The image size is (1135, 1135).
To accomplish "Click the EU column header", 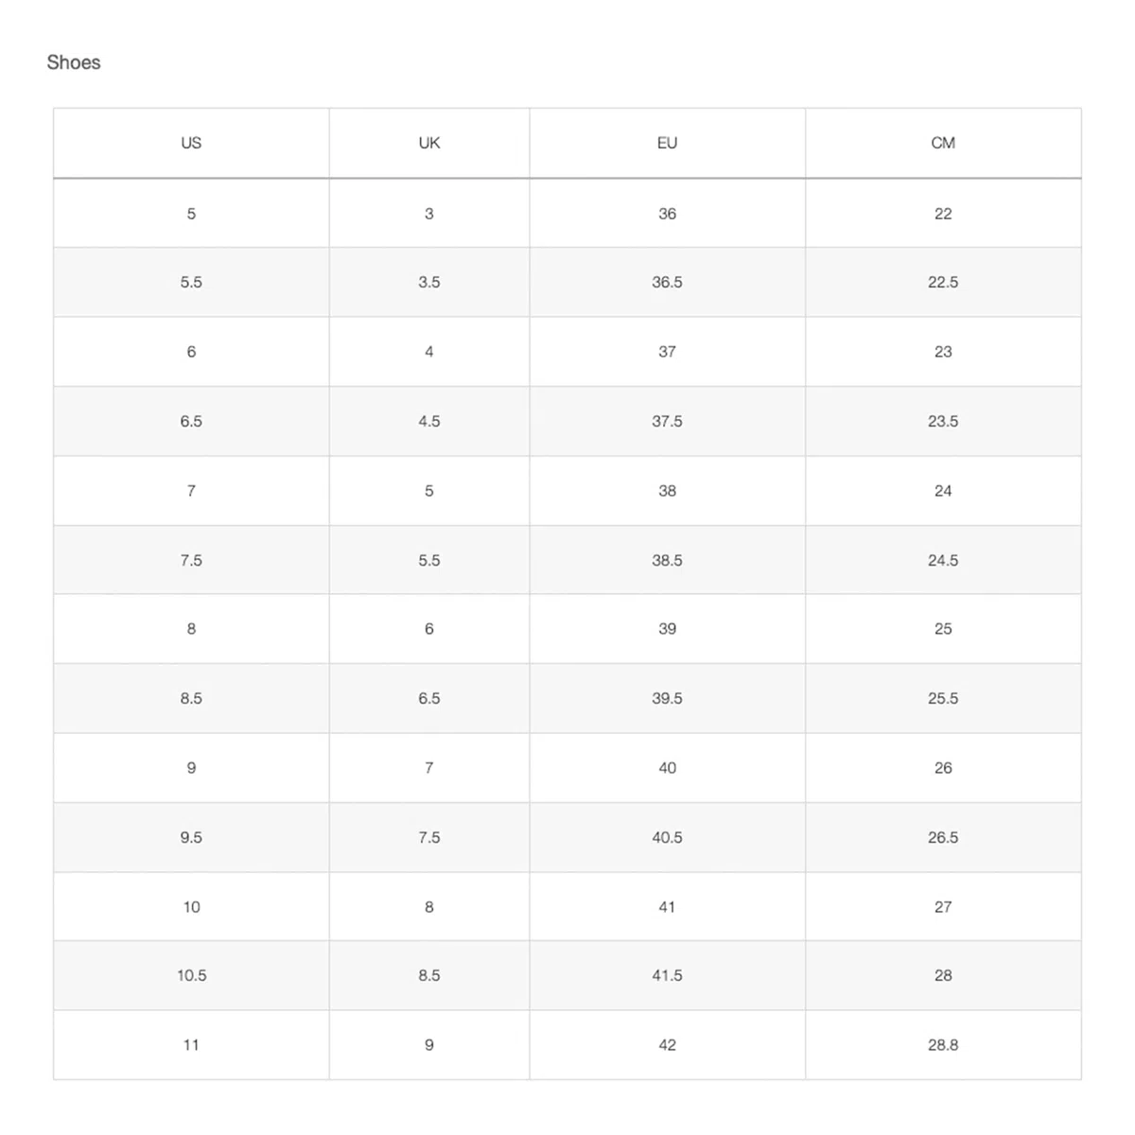I will 668,143.
